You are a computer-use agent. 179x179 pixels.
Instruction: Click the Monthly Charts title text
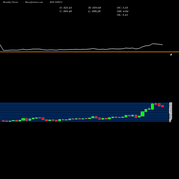click(x=10, y=2)
